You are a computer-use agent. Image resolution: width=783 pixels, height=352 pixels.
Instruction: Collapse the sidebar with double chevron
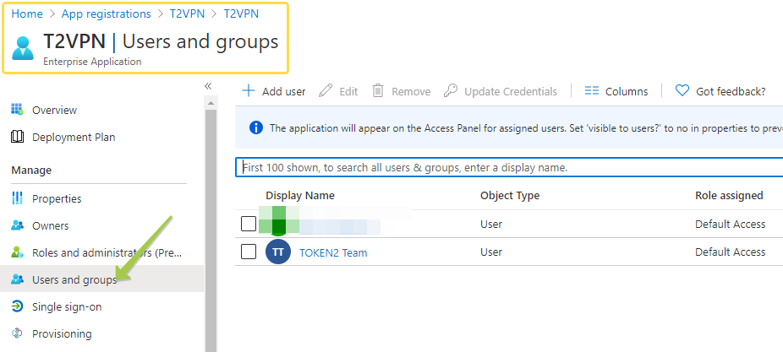pyautogui.click(x=208, y=86)
